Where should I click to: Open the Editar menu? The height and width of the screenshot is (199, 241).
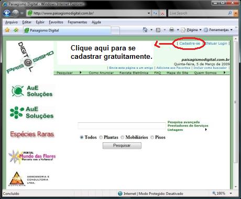[x=27, y=22]
